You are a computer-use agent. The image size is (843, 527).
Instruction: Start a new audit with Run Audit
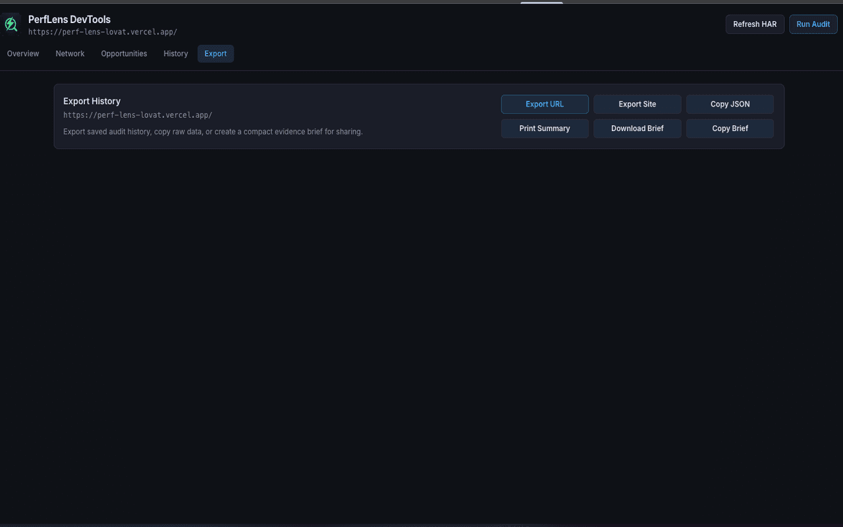pos(813,24)
